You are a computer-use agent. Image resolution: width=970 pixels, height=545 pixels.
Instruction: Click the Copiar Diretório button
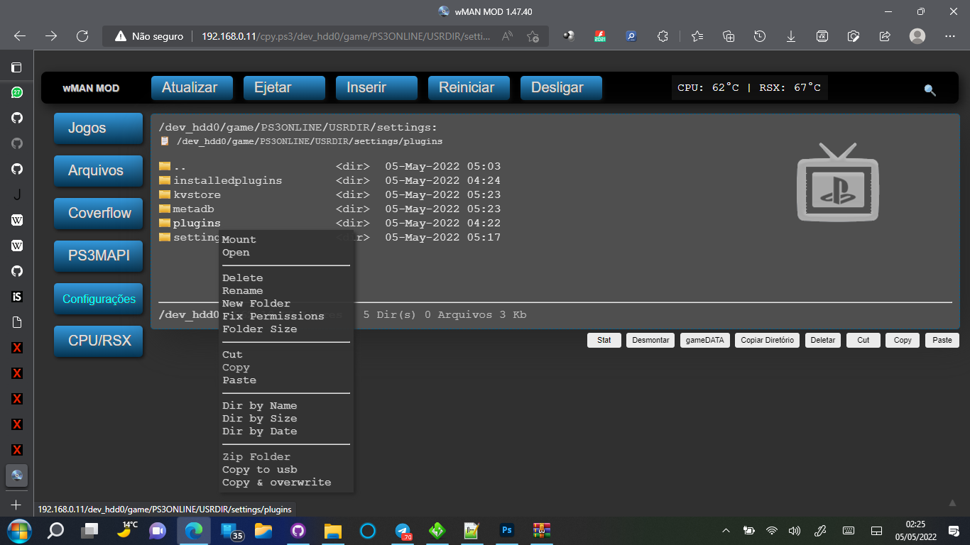coord(767,340)
